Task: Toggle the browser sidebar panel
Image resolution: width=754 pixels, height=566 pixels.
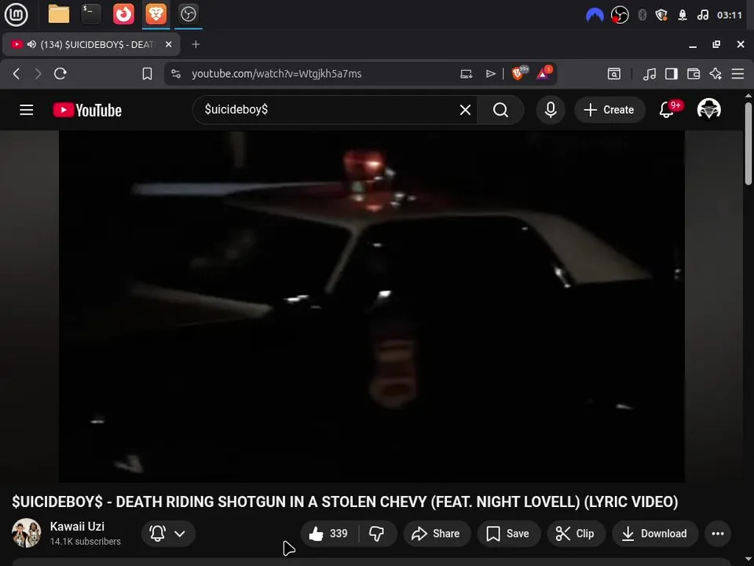Action: click(x=672, y=74)
